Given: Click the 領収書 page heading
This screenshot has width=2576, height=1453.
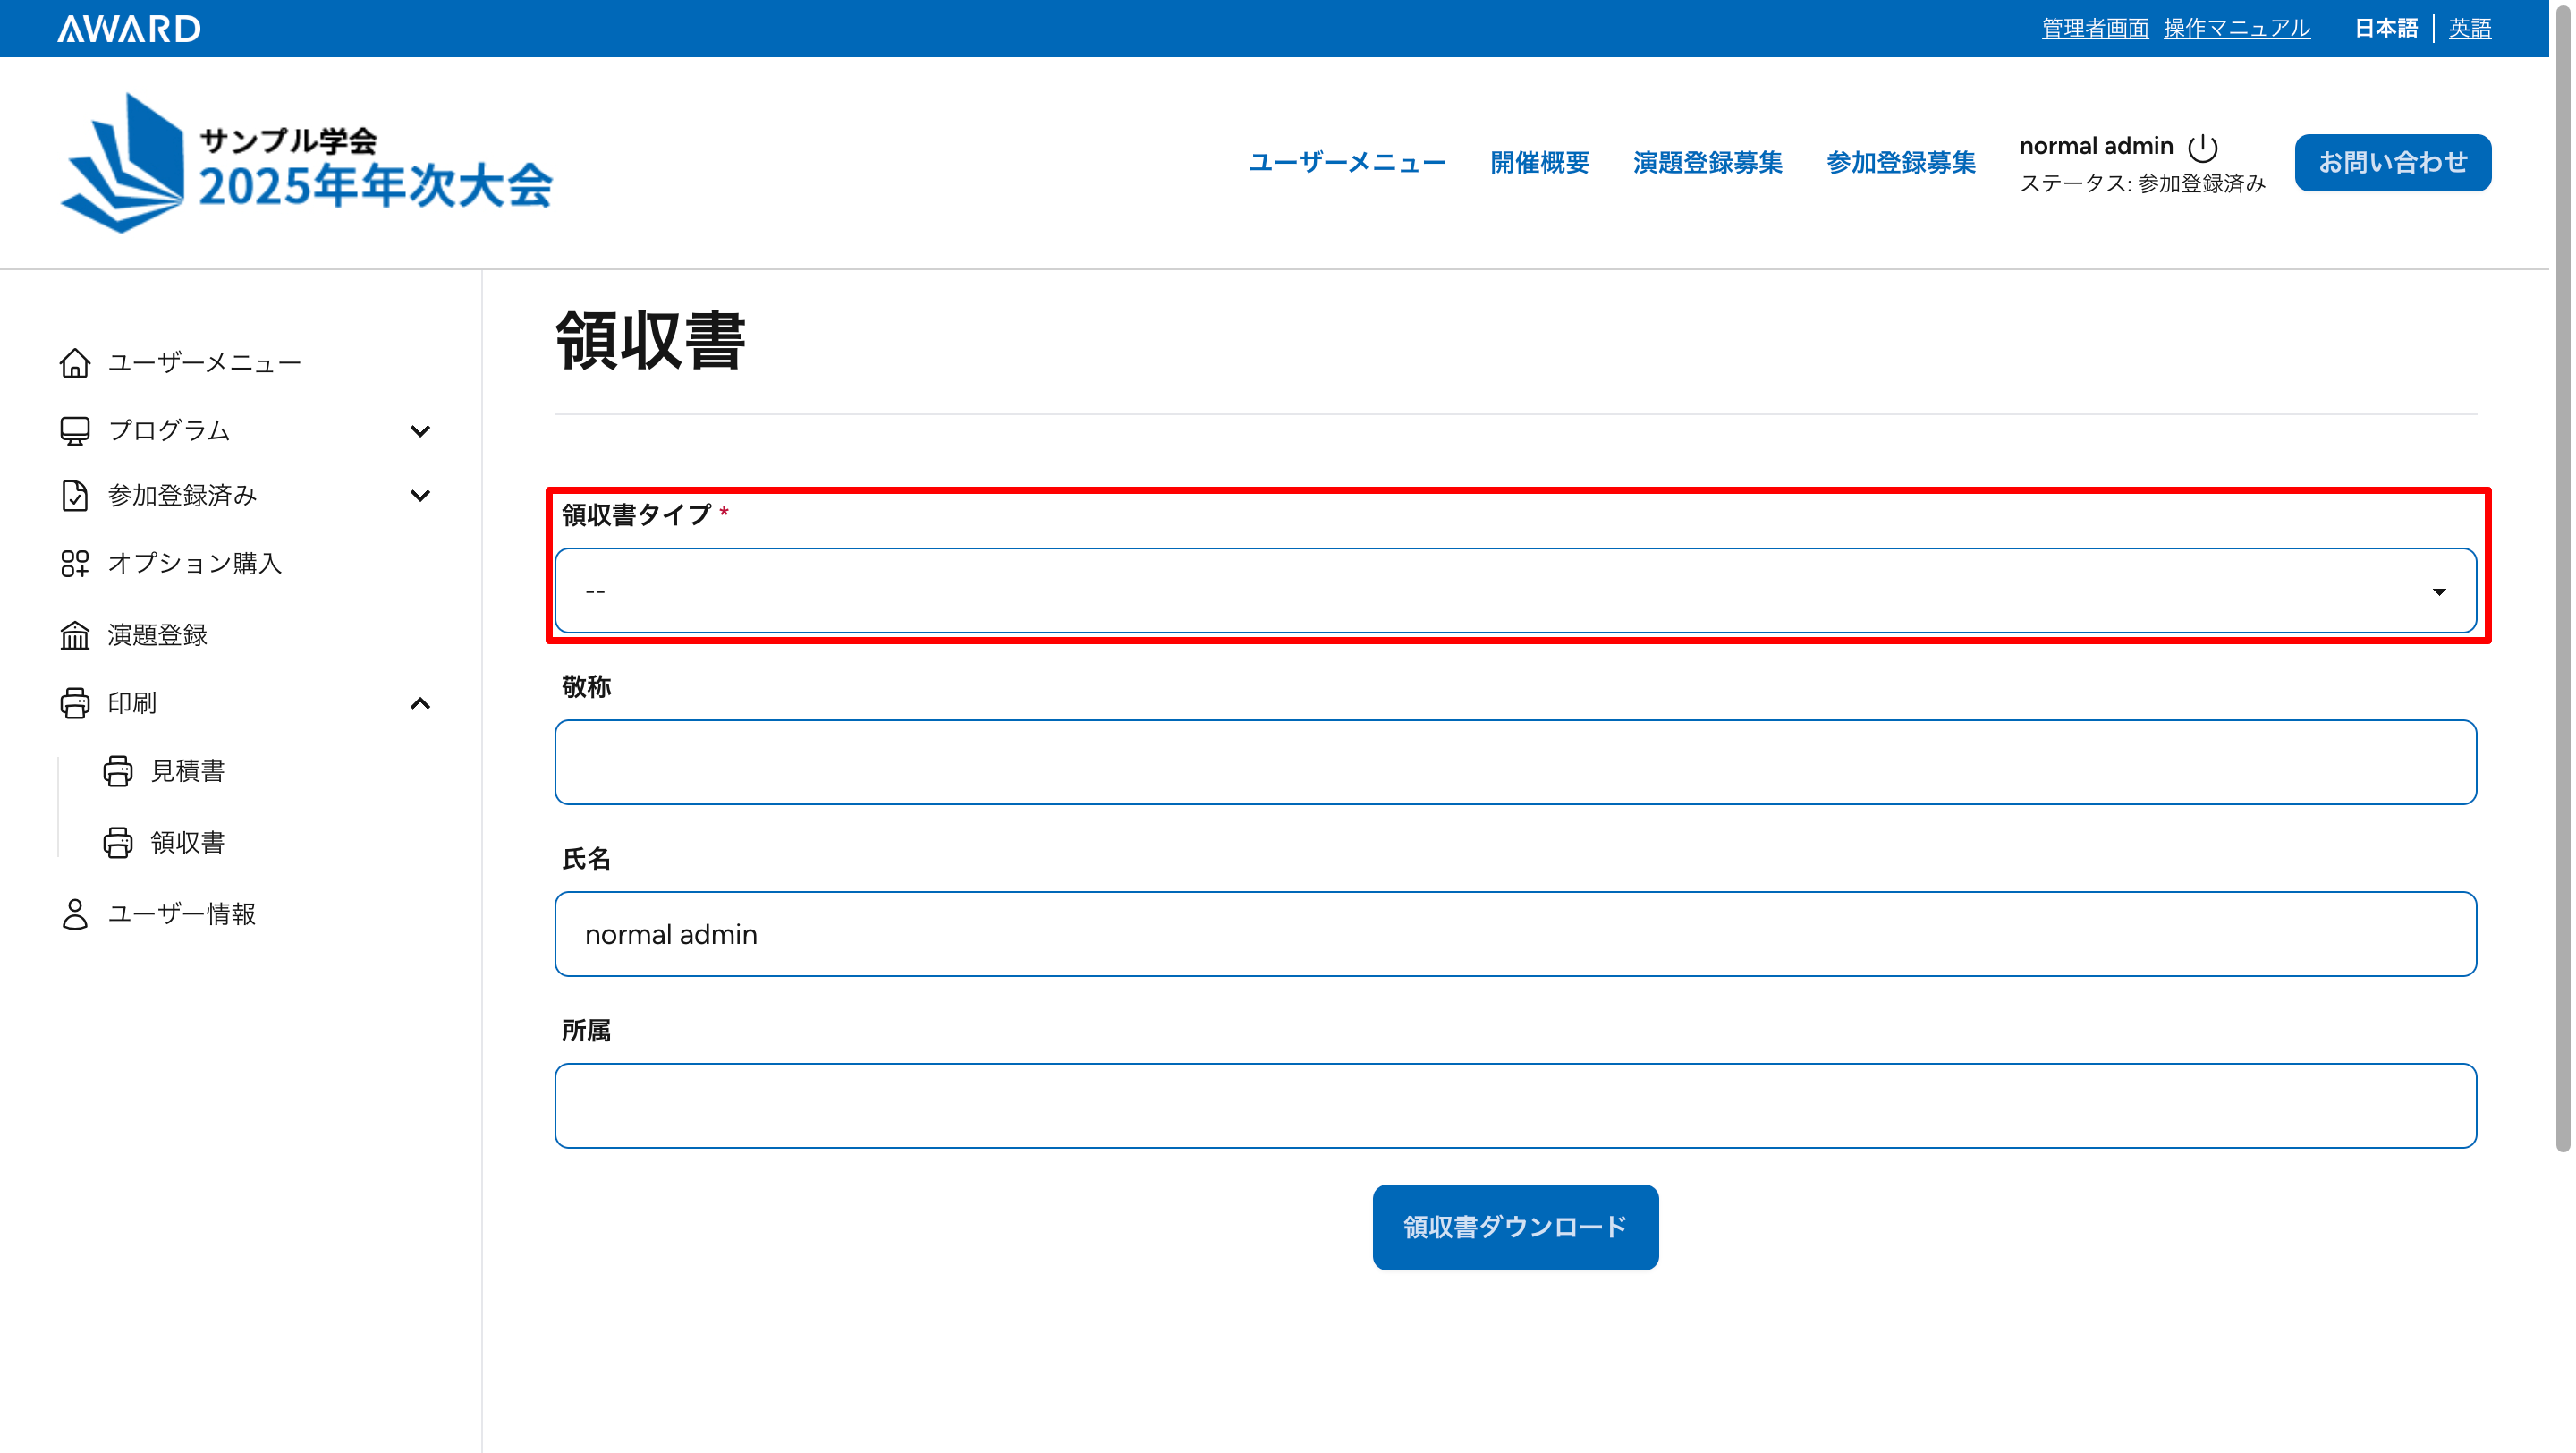Looking at the screenshot, I should pyautogui.click(x=650, y=341).
